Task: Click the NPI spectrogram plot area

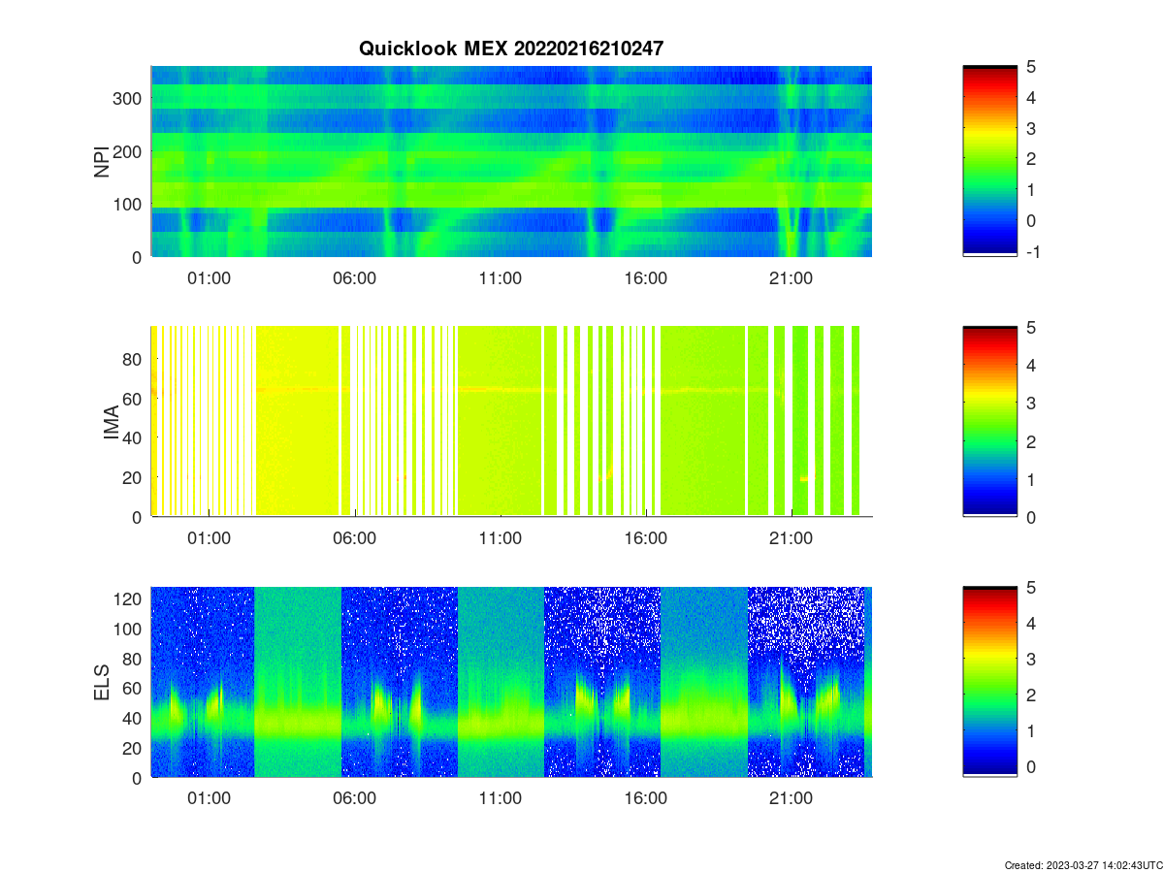Action: point(511,161)
